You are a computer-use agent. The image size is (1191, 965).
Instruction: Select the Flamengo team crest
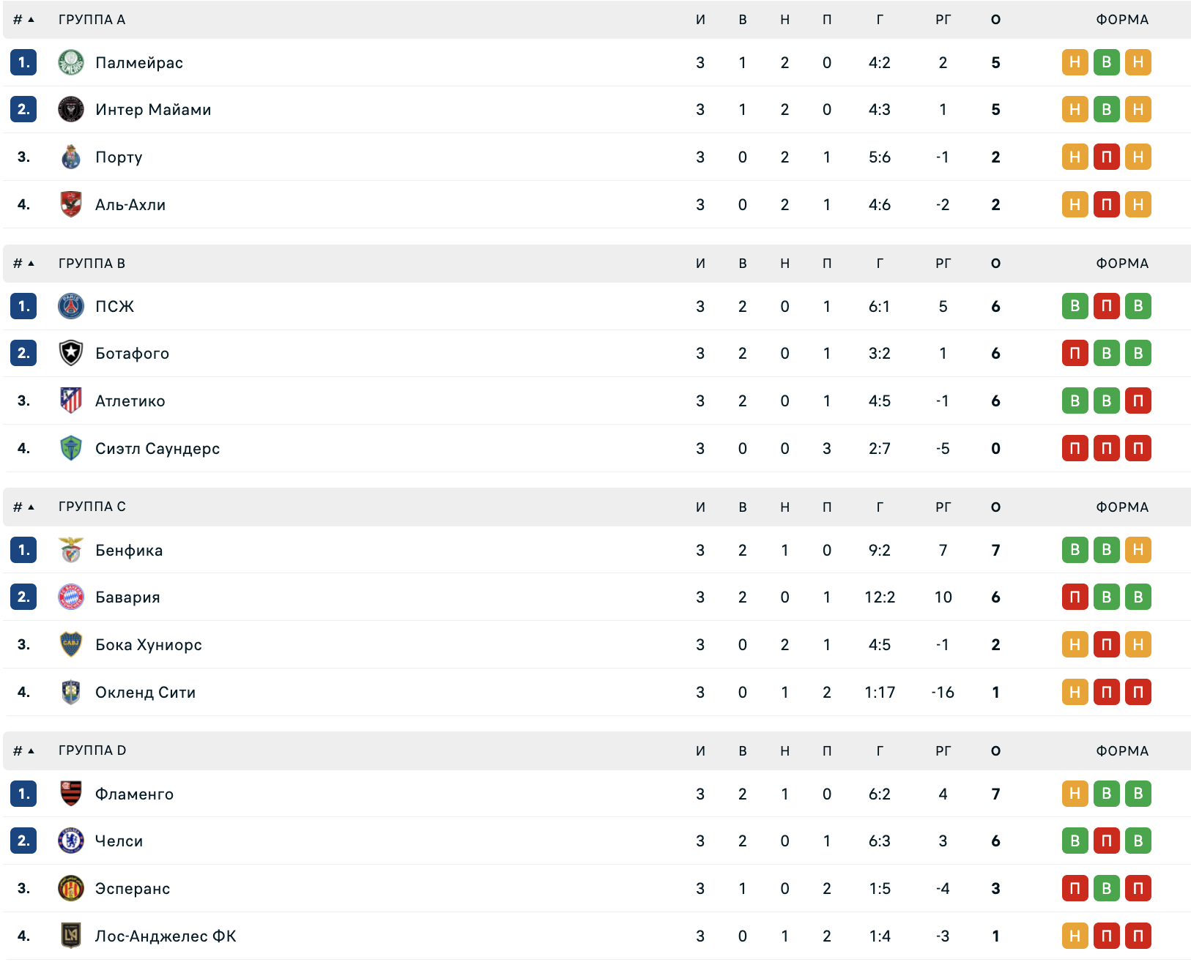pos(71,794)
